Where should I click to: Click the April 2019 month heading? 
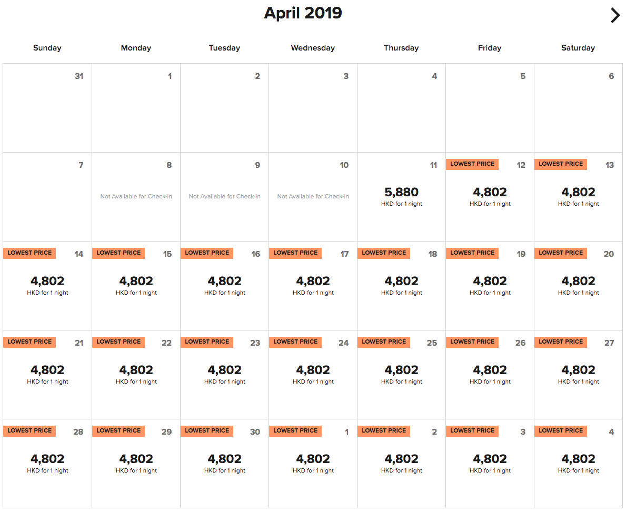(303, 13)
